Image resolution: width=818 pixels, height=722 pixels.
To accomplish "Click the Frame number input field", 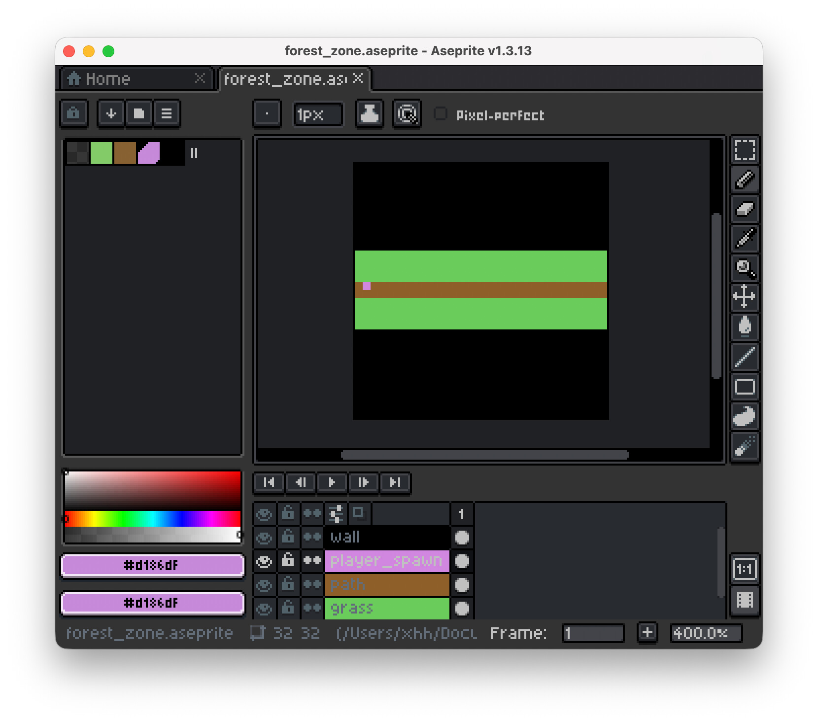I will 593,633.
